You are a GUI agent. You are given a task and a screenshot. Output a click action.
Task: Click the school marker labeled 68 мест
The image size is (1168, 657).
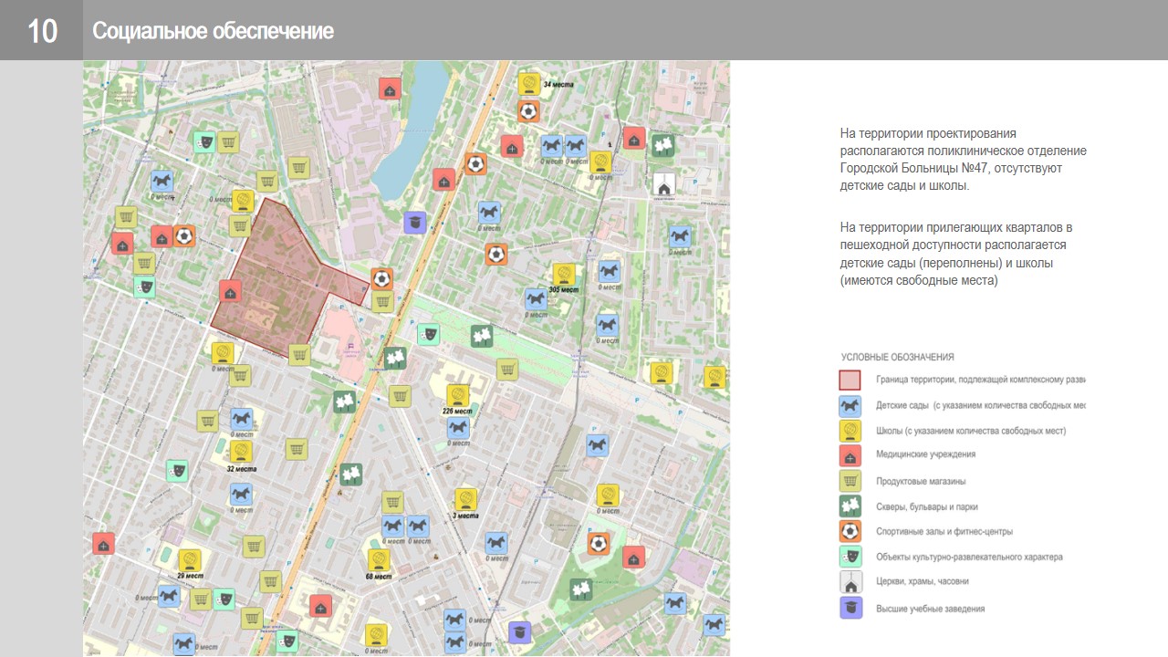point(379,559)
